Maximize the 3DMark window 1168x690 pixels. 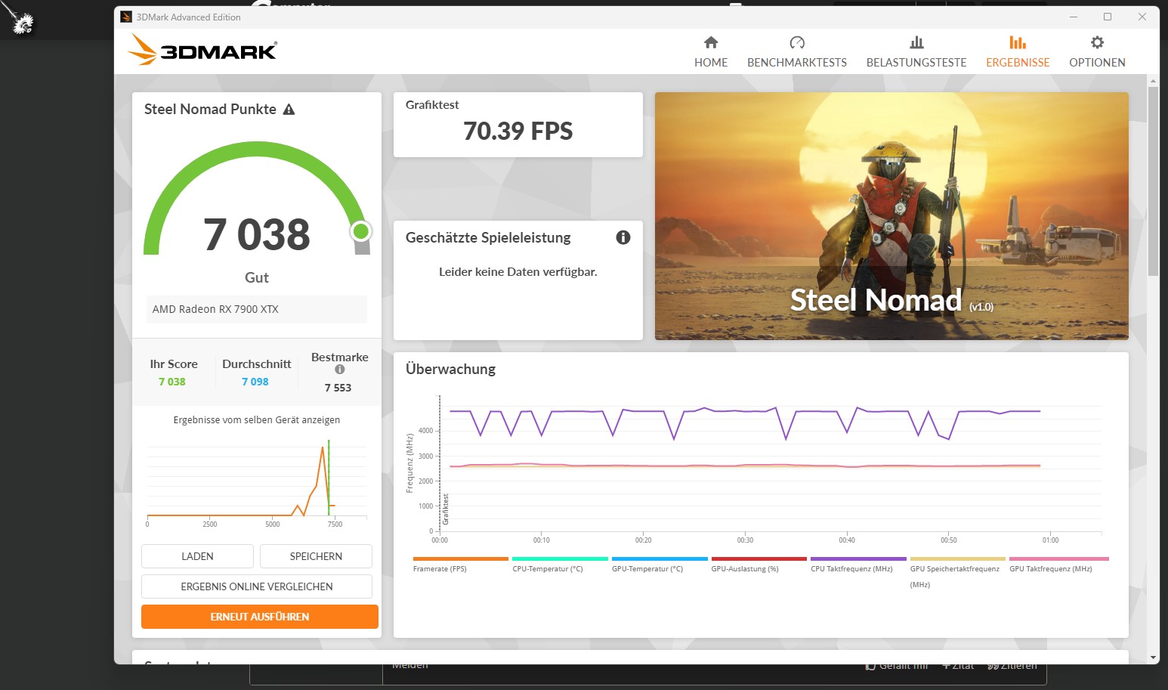(1108, 17)
